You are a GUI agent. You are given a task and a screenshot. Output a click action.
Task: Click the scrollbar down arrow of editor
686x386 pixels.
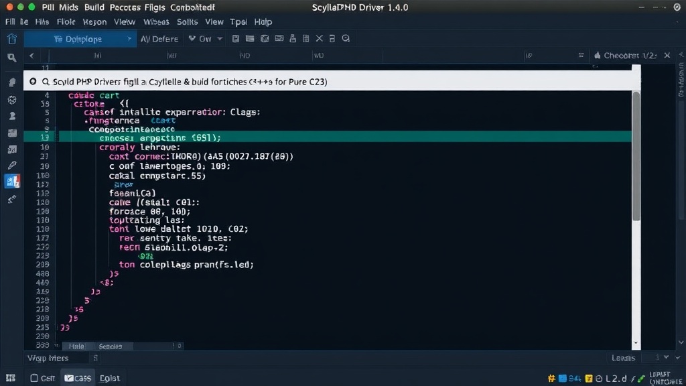coord(636,342)
